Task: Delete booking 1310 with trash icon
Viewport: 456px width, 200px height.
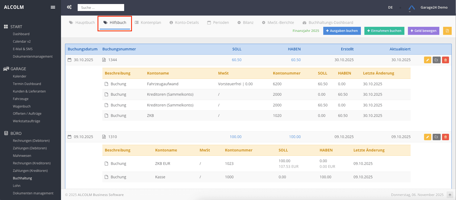Action: pyautogui.click(x=445, y=137)
